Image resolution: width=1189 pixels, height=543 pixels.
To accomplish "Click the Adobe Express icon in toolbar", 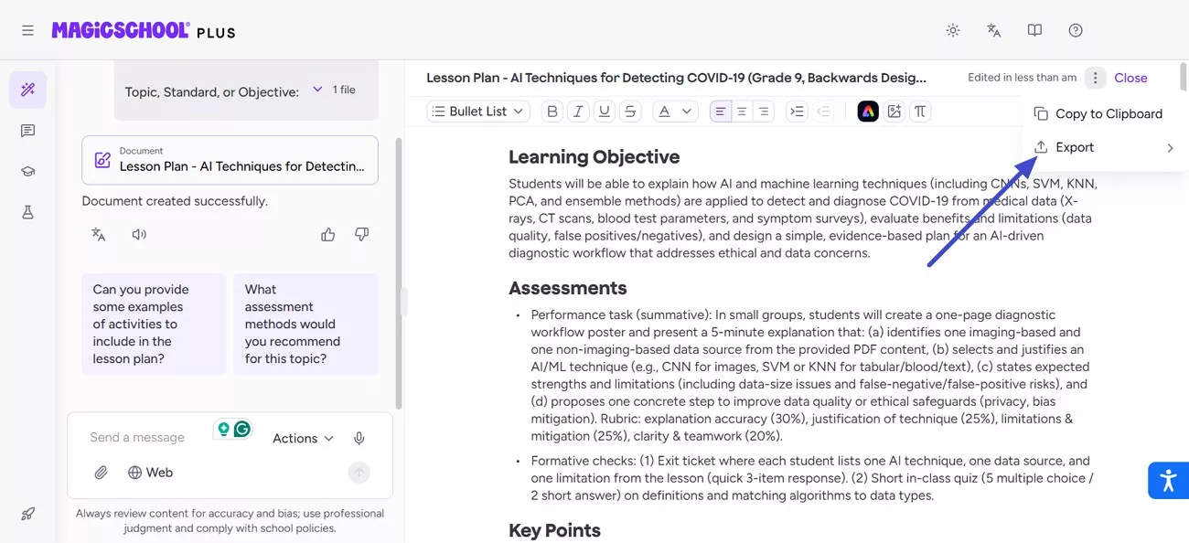I will pos(868,112).
